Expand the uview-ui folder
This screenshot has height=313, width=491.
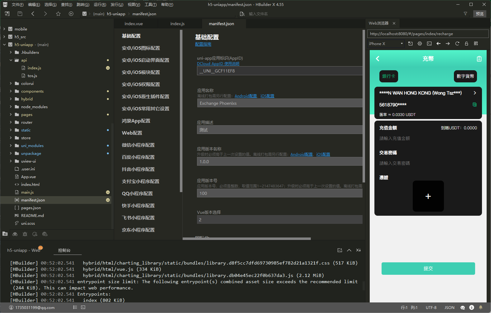(11, 161)
